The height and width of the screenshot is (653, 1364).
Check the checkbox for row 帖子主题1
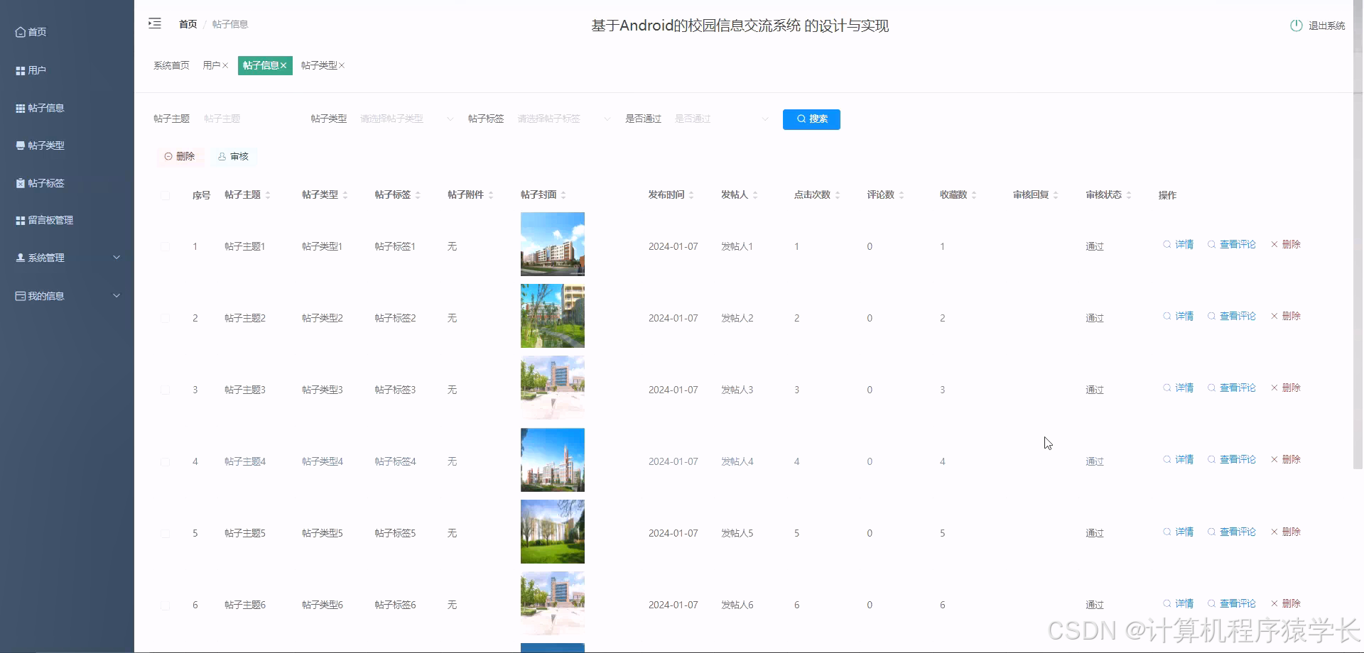click(166, 247)
